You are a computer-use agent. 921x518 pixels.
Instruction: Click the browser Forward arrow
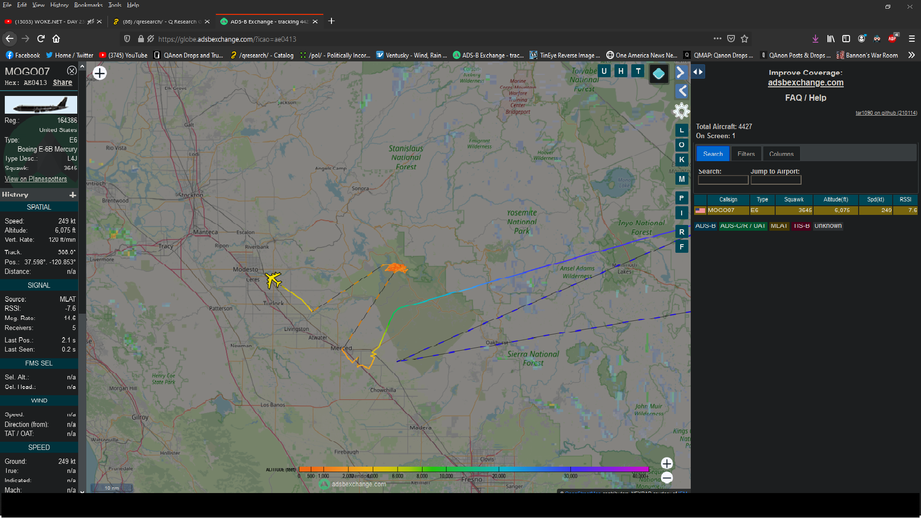[x=25, y=39]
